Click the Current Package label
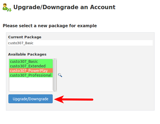The height and width of the screenshot is (124, 160). [25, 37]
